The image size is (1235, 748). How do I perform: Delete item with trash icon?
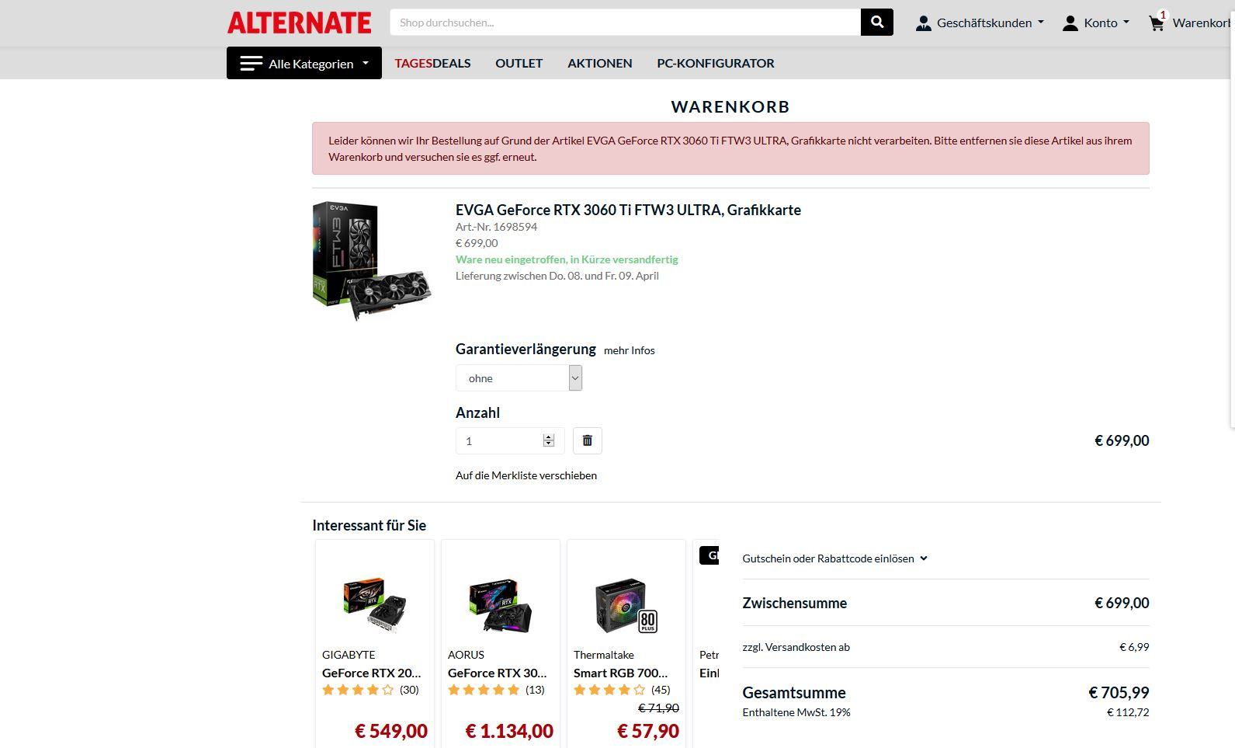pos(588,440)
